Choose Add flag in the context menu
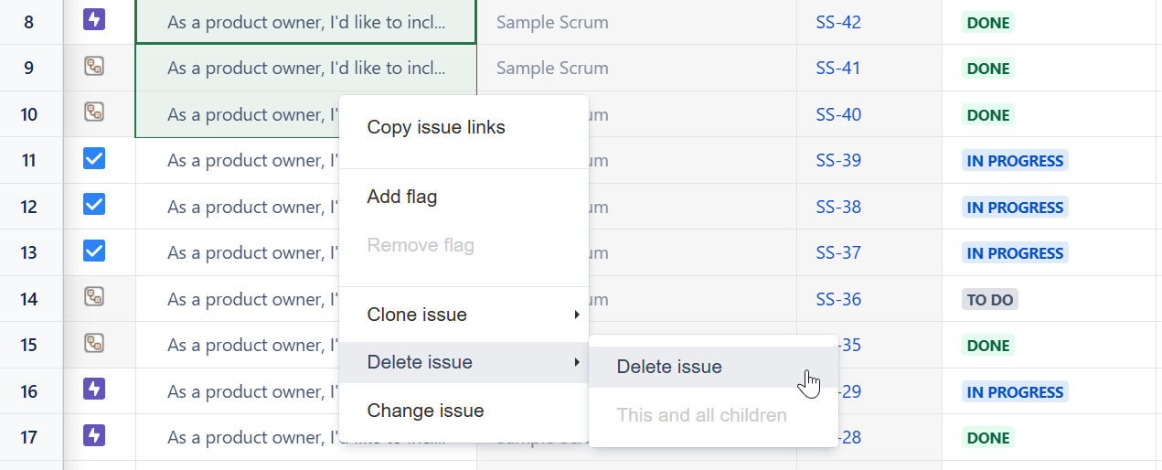Image resolution: width=1162 pixels, height=470 pixels. [402, 197]
